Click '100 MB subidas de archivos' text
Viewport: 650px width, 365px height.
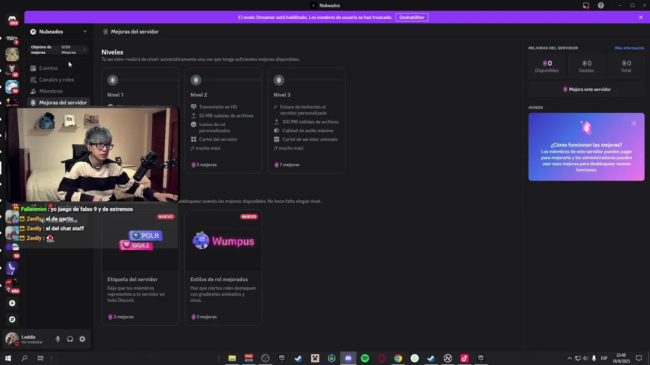click(x=310, y=122)
